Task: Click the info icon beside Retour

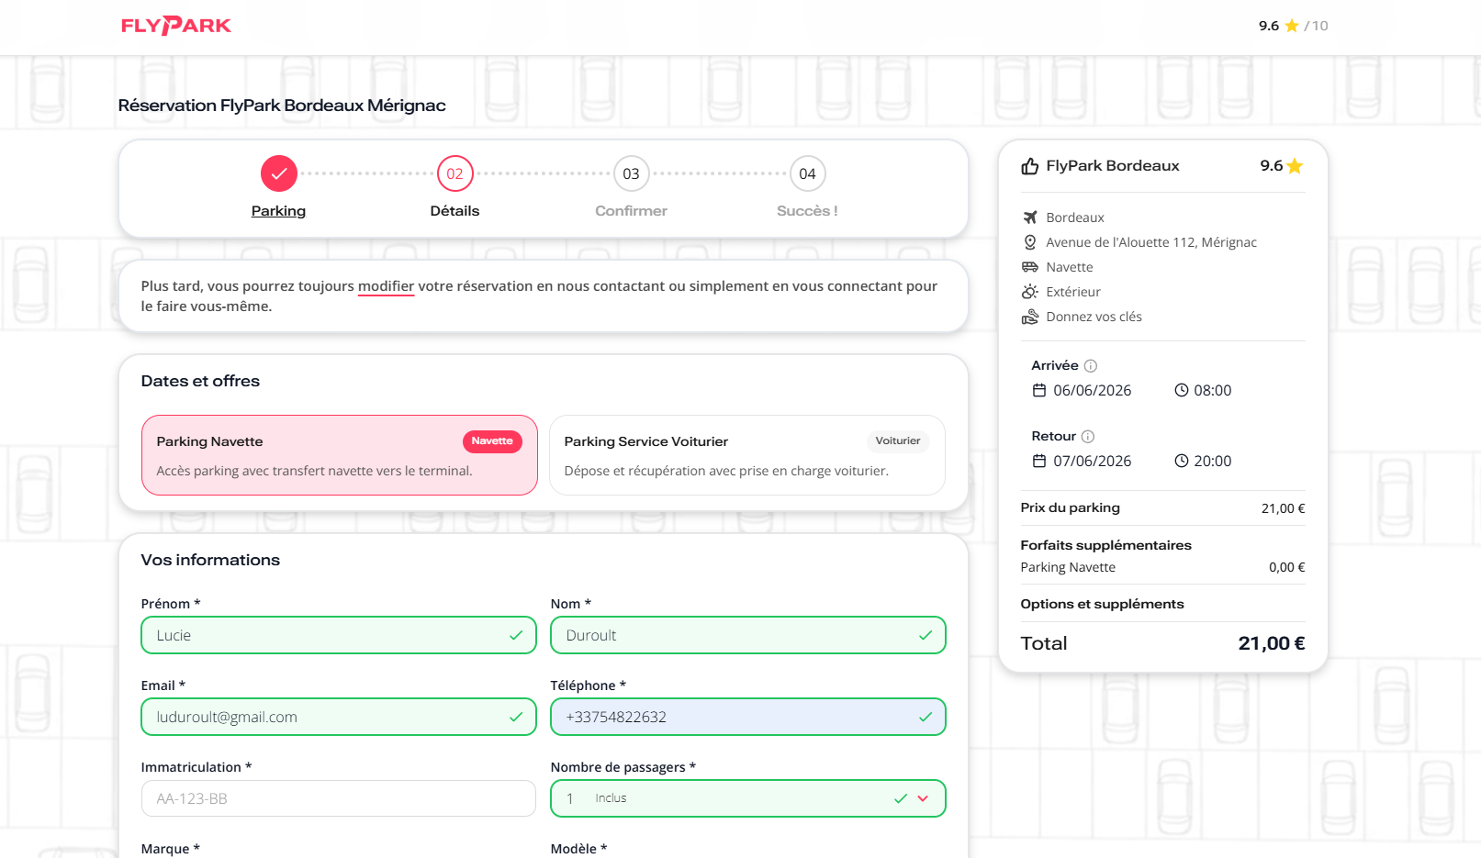Action: pos(1088,437)
